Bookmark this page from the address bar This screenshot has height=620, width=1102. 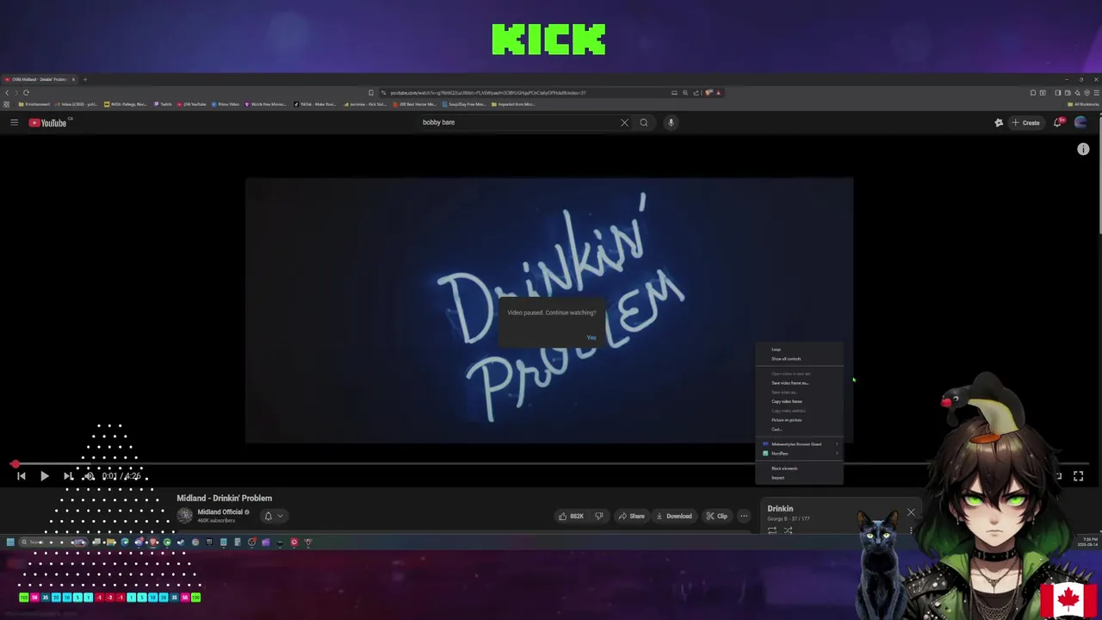click(x=371, y=92)
